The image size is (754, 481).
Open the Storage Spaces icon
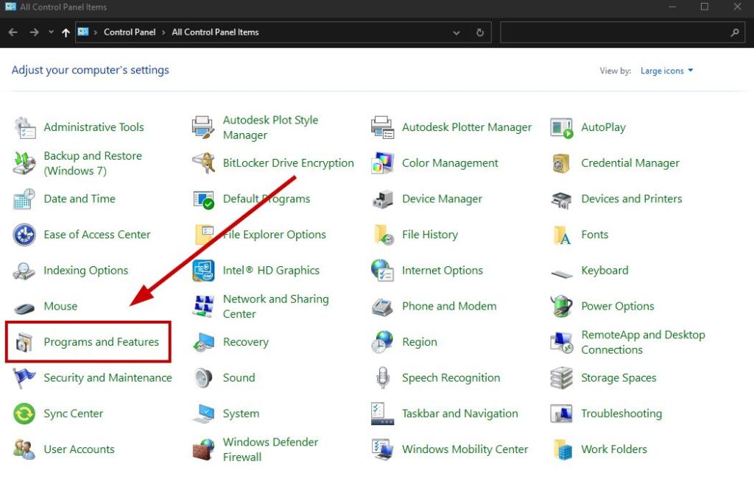[562, 378]
